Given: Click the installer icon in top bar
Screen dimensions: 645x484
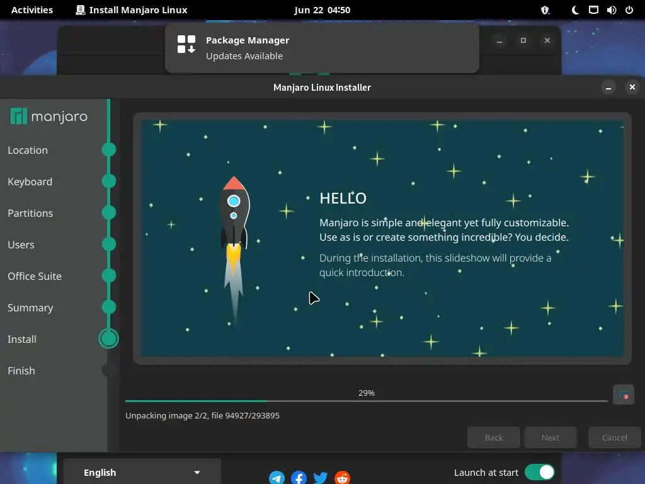Looking at the screenshot, I should click(81, 10).
